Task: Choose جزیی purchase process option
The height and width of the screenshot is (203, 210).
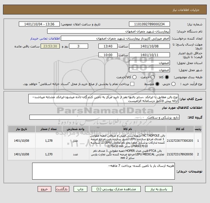Action: click(173, 84)
